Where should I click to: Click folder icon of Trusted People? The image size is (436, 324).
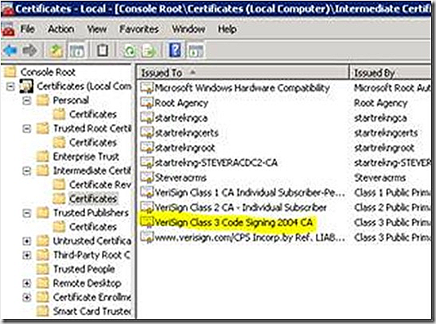coord(42,269)
